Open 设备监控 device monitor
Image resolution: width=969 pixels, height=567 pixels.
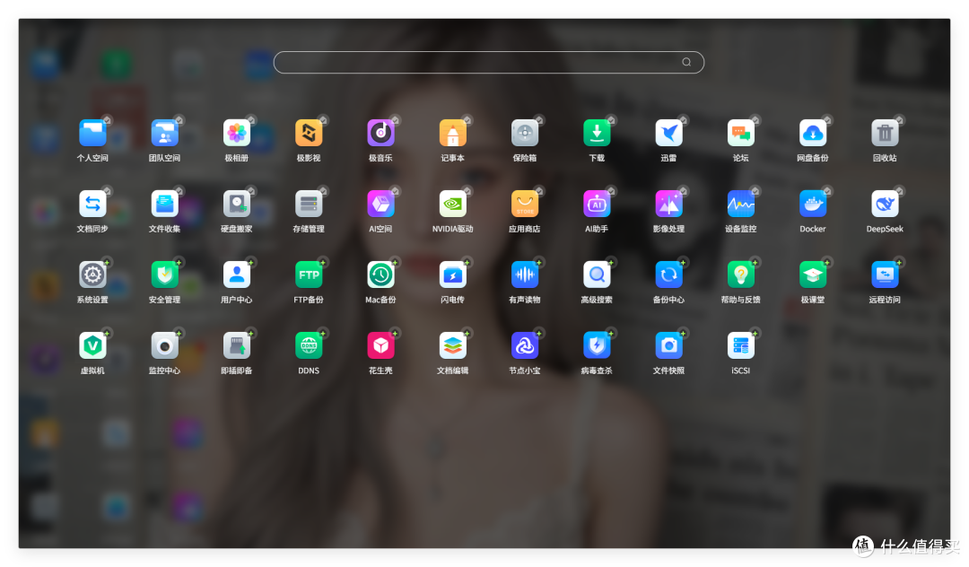click(x=741, y=204)
